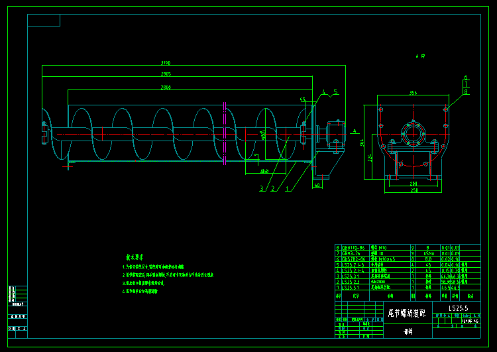Click the 0.15 weight cell
The width and height of the screenshot is (497, 352).
coord(445,270)
